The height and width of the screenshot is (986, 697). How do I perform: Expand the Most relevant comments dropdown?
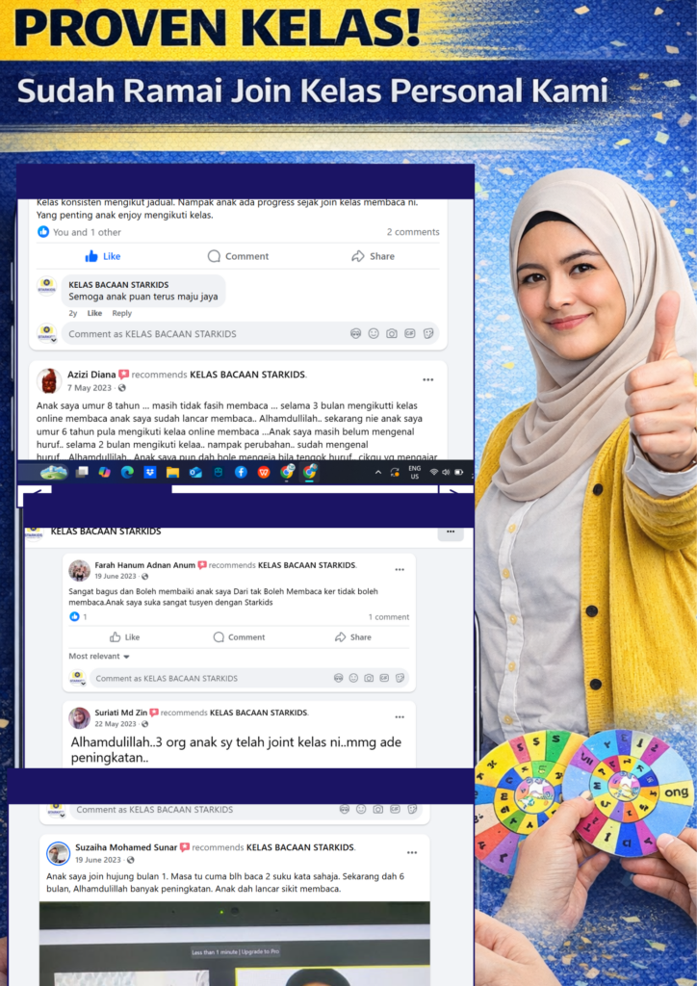pyautogui.click(x=99, y=657)
